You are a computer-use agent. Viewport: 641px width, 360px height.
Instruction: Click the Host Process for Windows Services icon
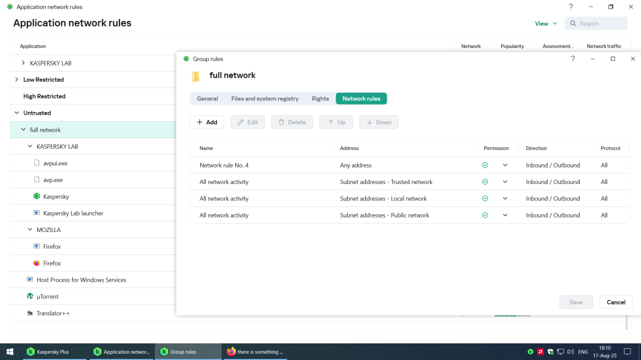[30, 279]
